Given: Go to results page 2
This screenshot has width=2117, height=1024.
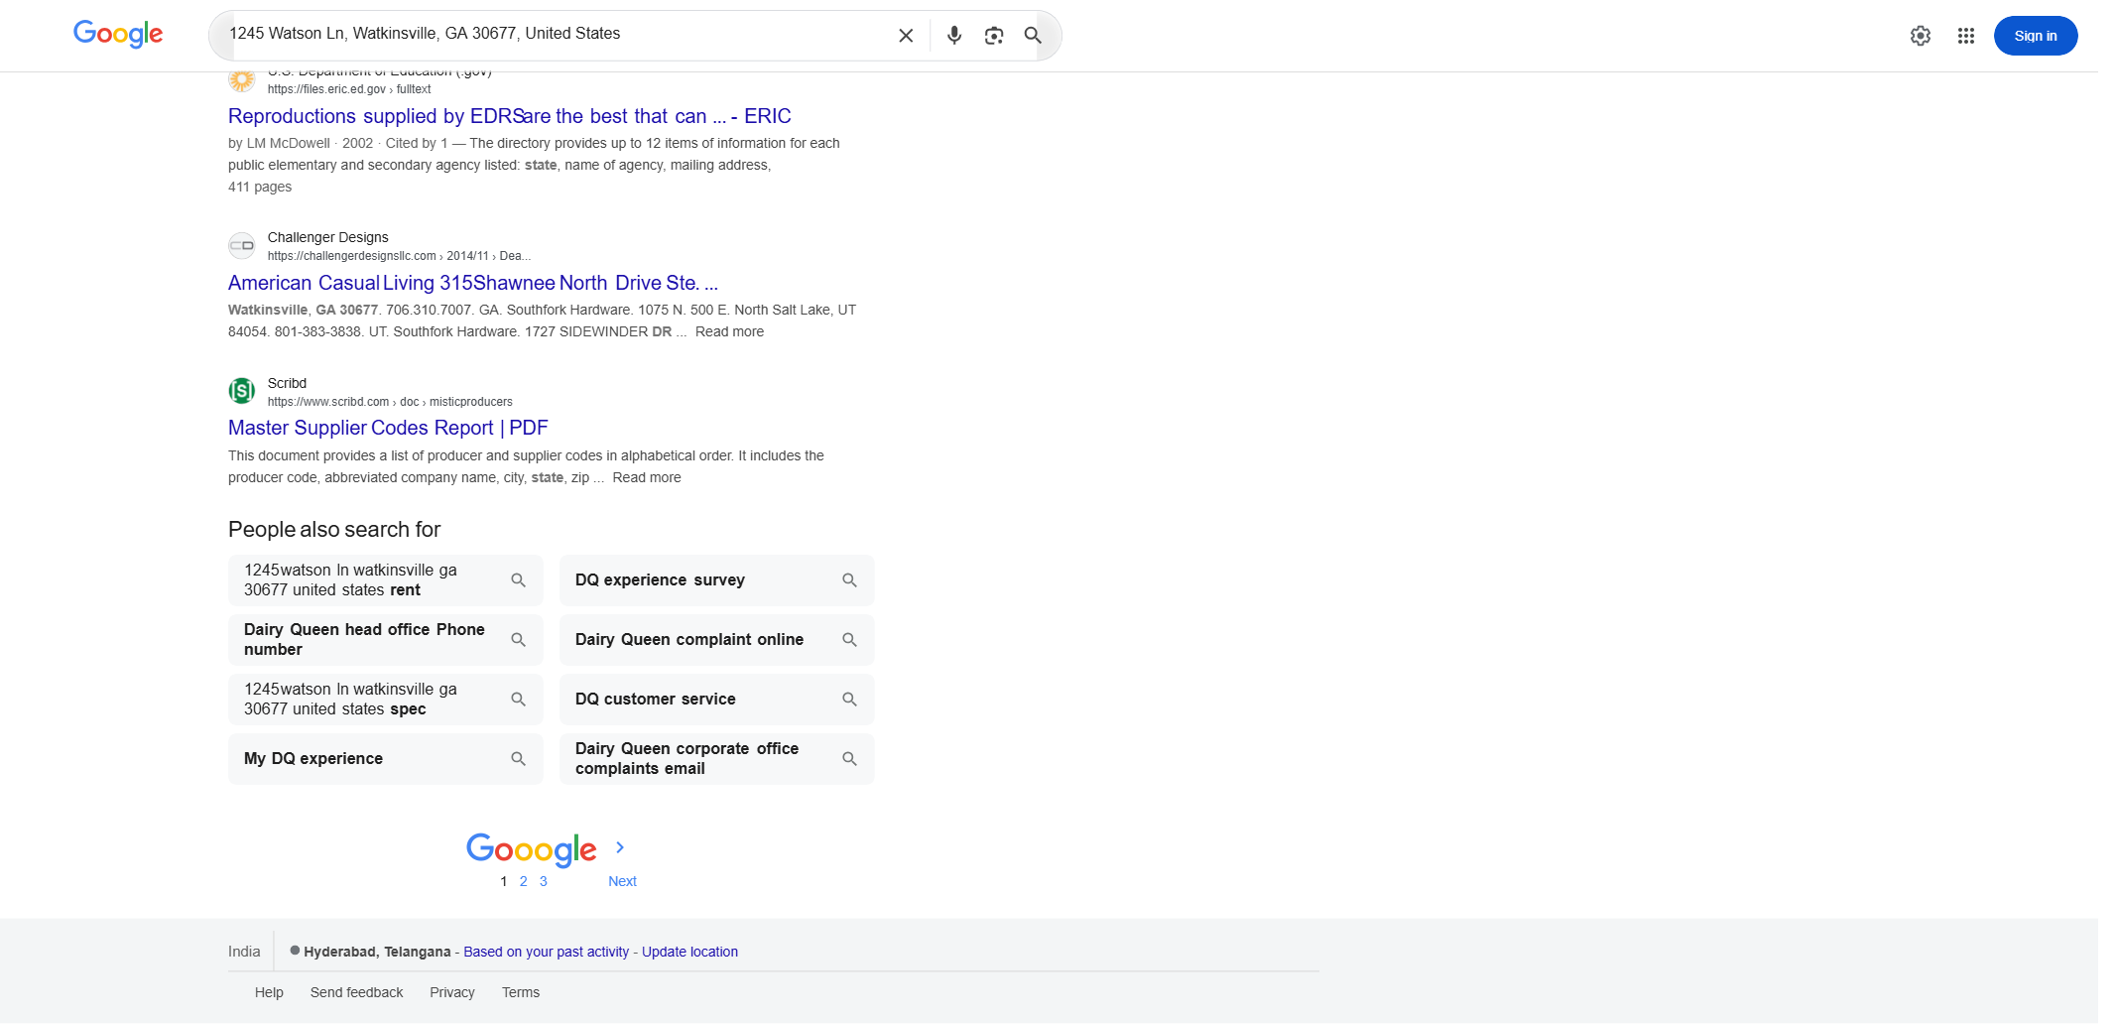Looking at the screenshot, I should pyautogui.click(x=524, y=881).
